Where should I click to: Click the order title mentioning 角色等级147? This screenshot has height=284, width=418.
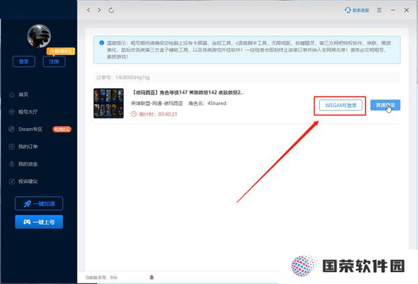187,93
